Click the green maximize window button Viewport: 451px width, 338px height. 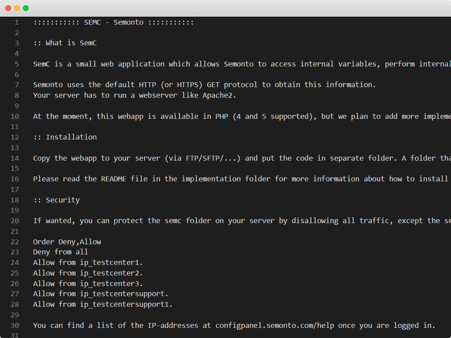[26, 8]
